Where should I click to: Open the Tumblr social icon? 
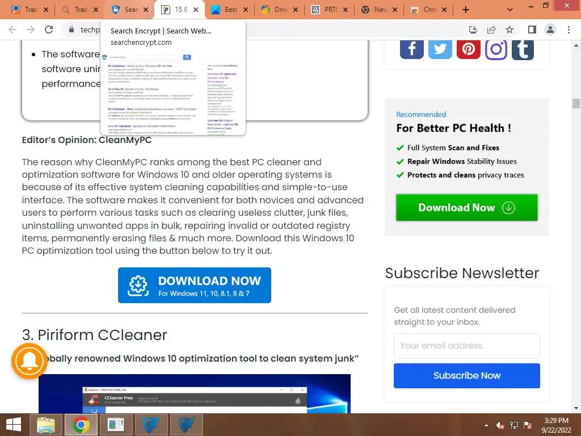click(523, 49)
